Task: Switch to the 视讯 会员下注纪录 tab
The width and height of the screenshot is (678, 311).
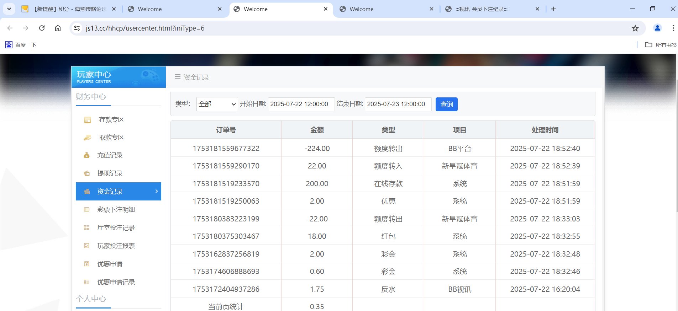Action: (x=491, y=9)
